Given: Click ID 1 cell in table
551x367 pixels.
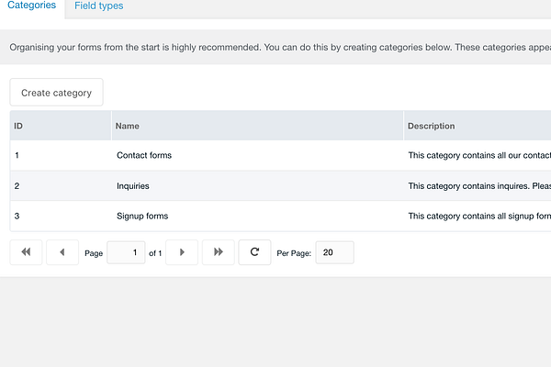Looking at the screenshot, I should coord(61,155).
